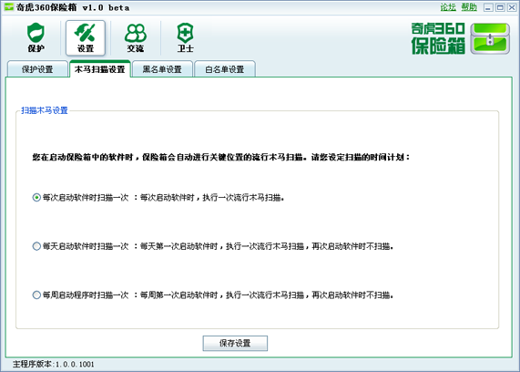The width and height of the screenshot is (520, 372).
Task: Minimize the window
Action: click(x=488, y=7)
